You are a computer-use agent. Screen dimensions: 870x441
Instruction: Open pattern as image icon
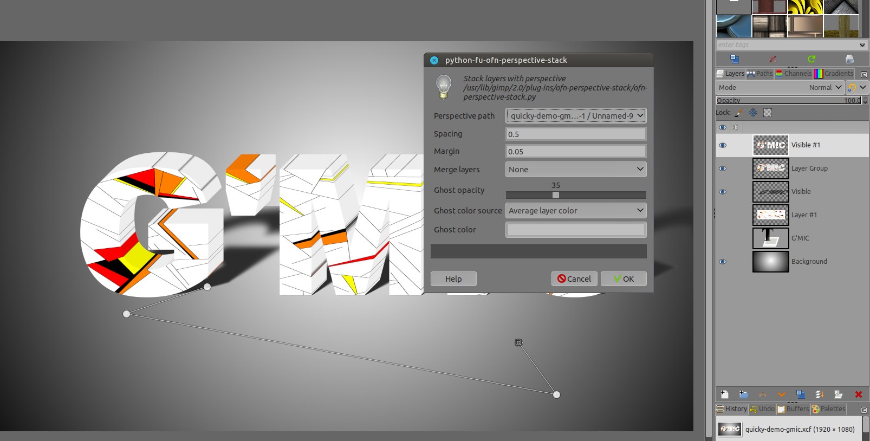click(849, 59)
